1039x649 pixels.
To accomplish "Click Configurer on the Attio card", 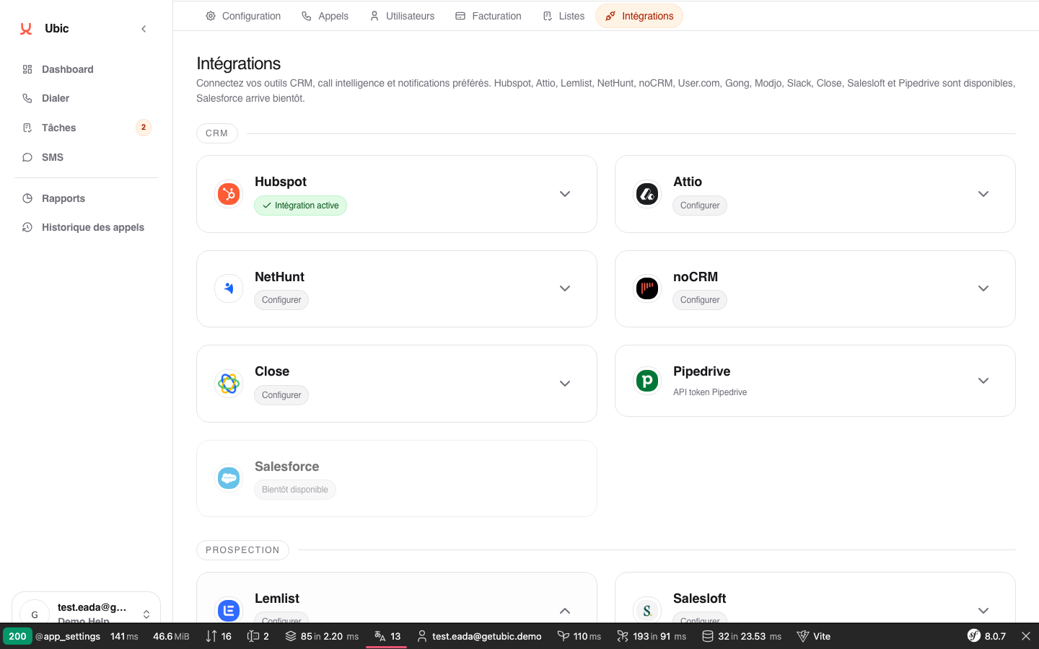I will tap(700, 206).
